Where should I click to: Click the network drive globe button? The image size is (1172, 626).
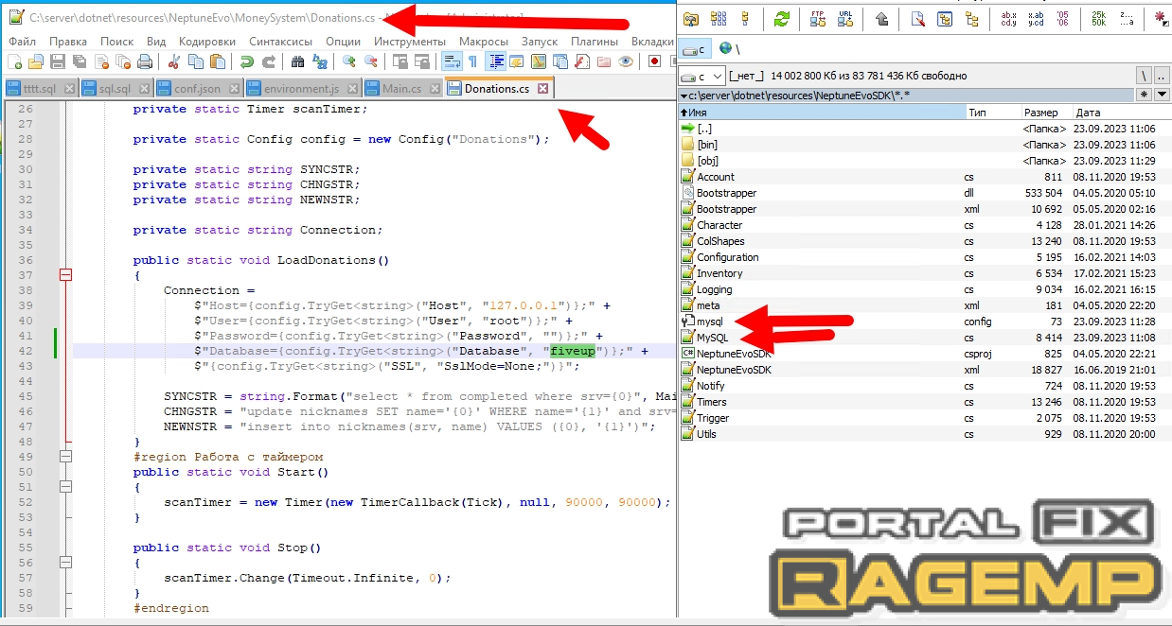[x=725, y=47]
